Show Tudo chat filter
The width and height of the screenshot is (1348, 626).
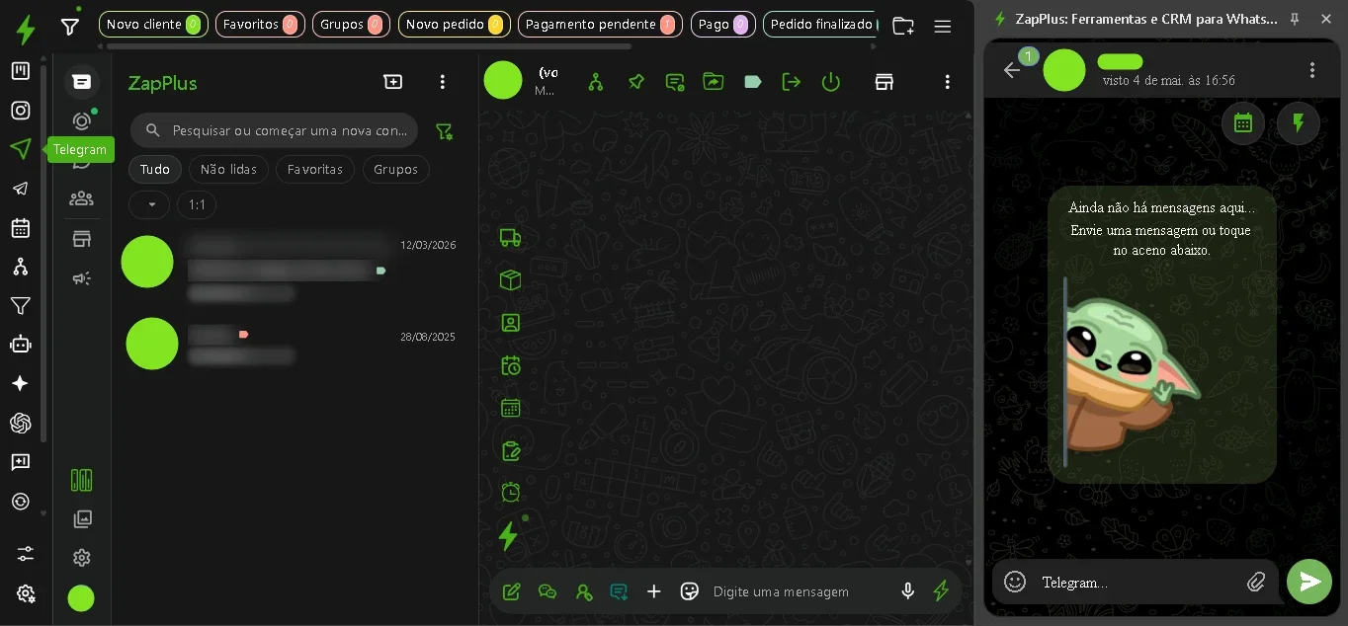pos(155,170)
